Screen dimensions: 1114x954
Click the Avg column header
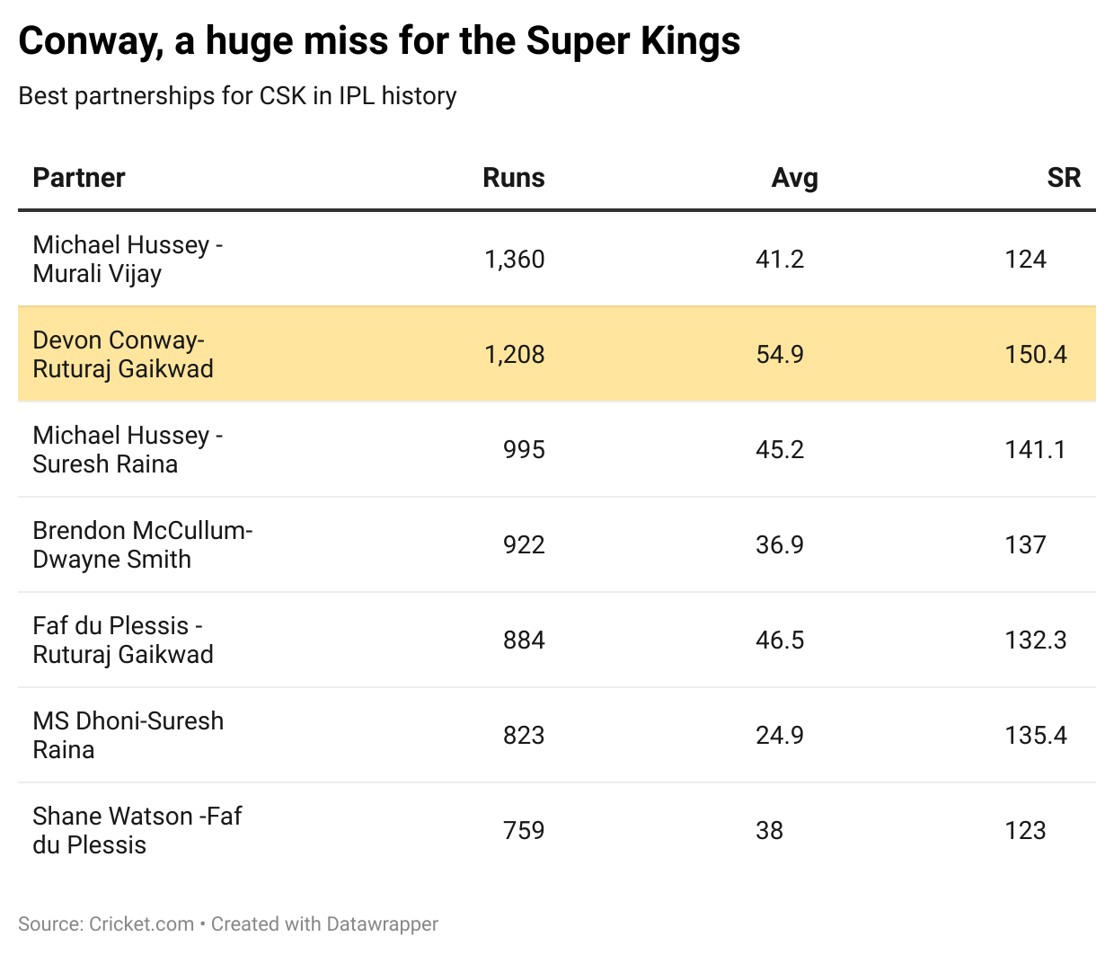[794, 178]
